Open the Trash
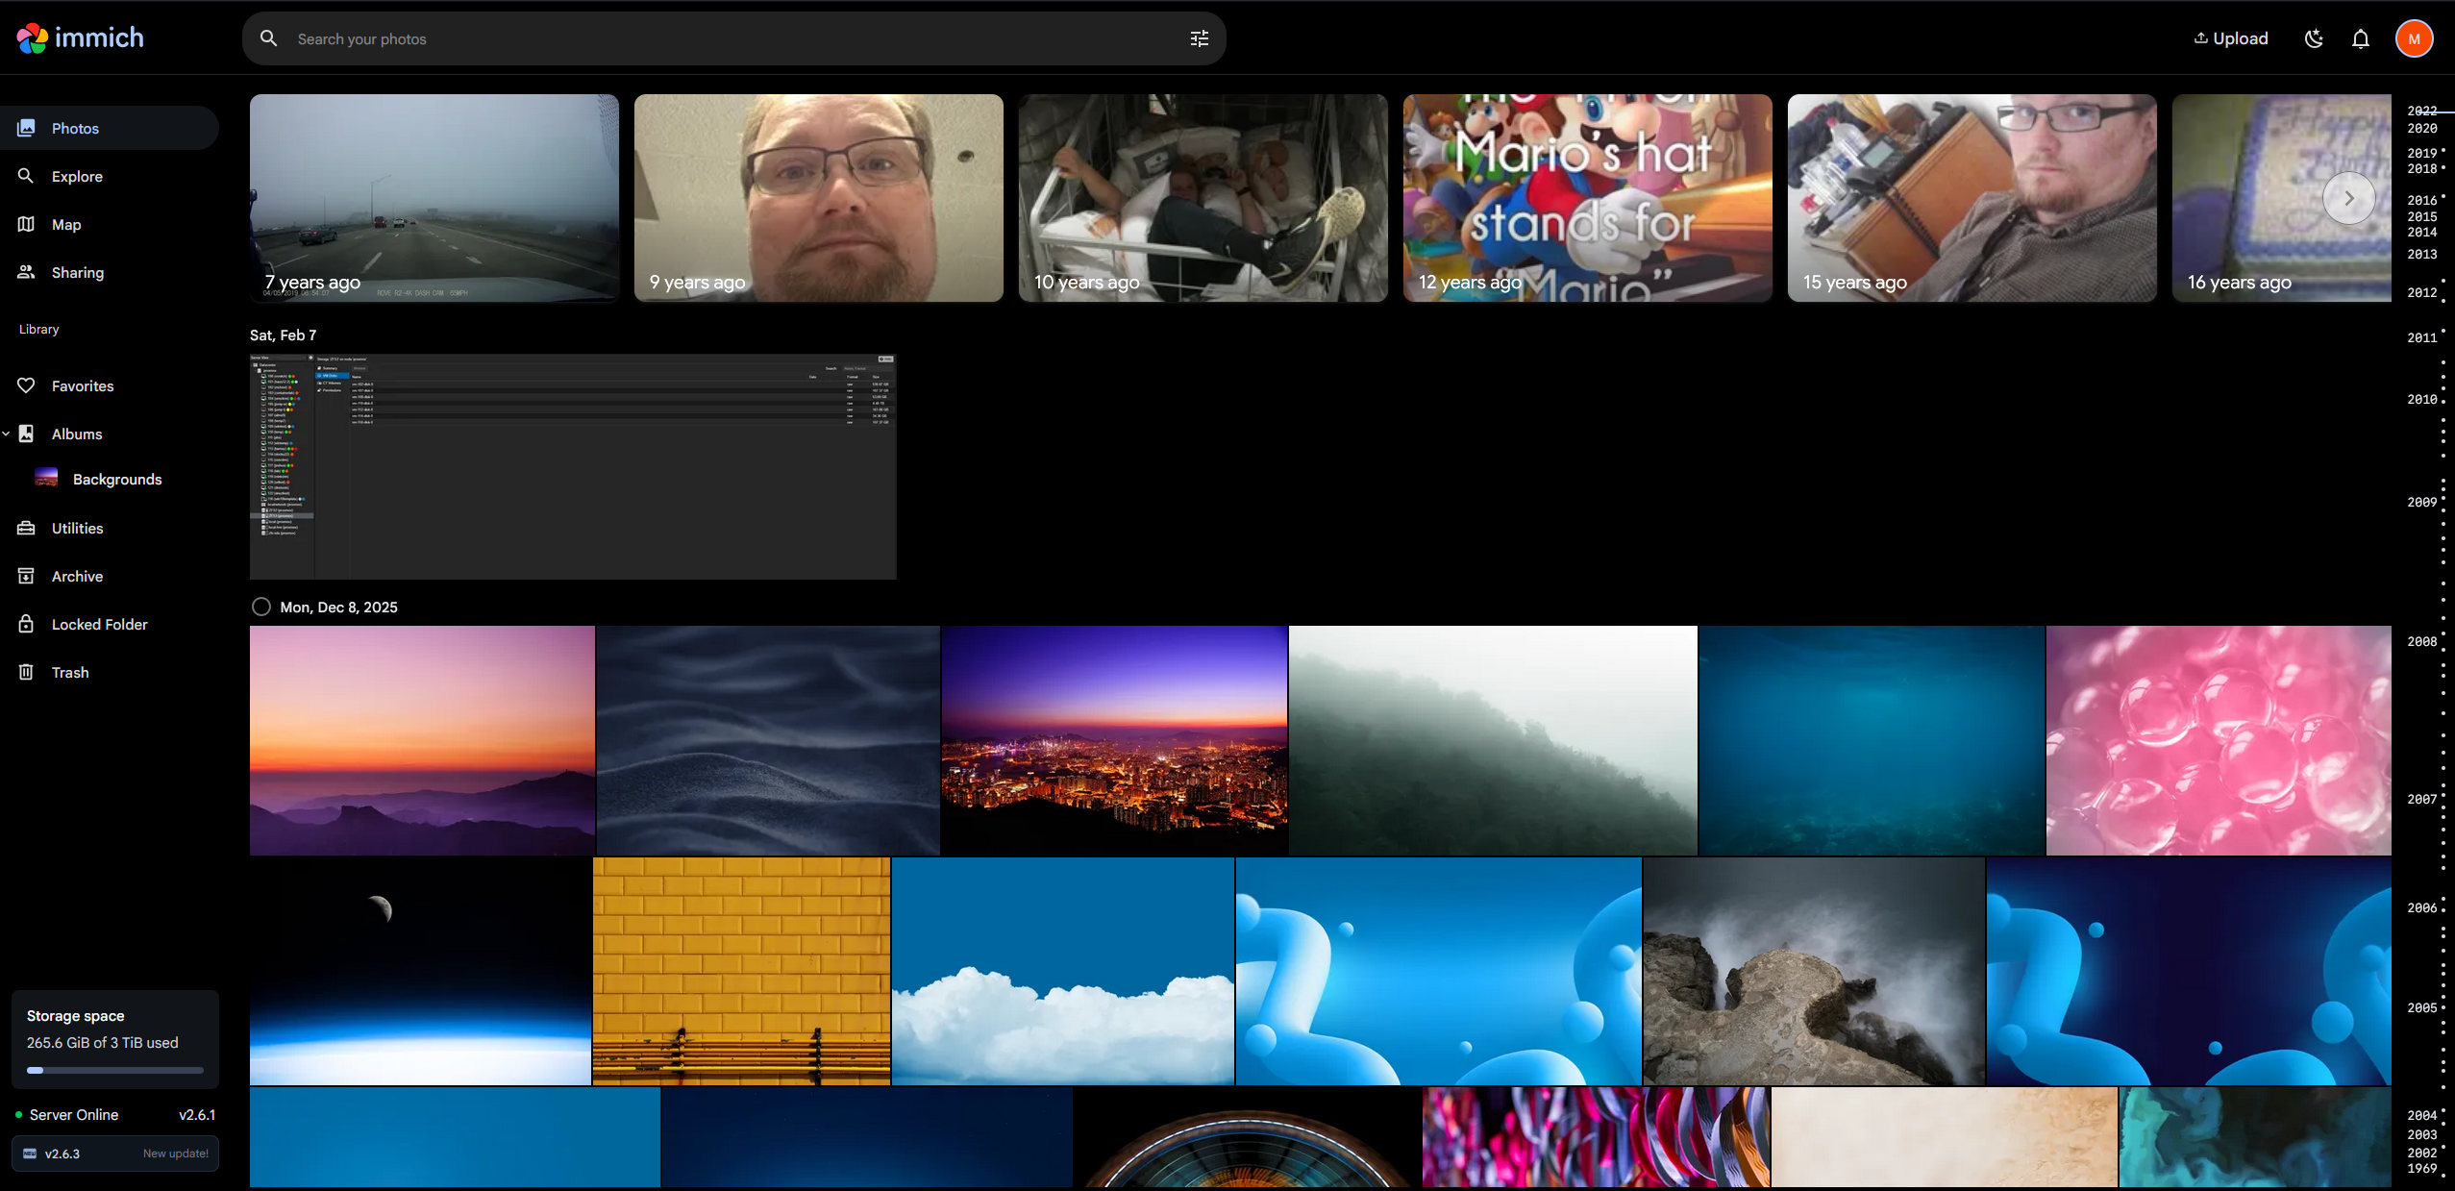Viewport: 2455px width, 1191px height. pos(70,672)
